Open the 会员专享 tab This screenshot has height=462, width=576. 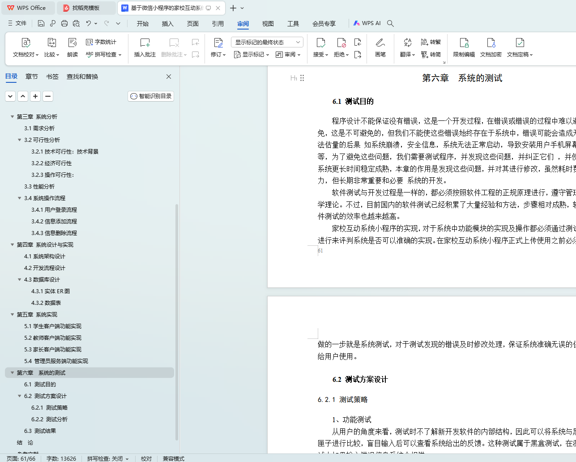pos(324,24)
